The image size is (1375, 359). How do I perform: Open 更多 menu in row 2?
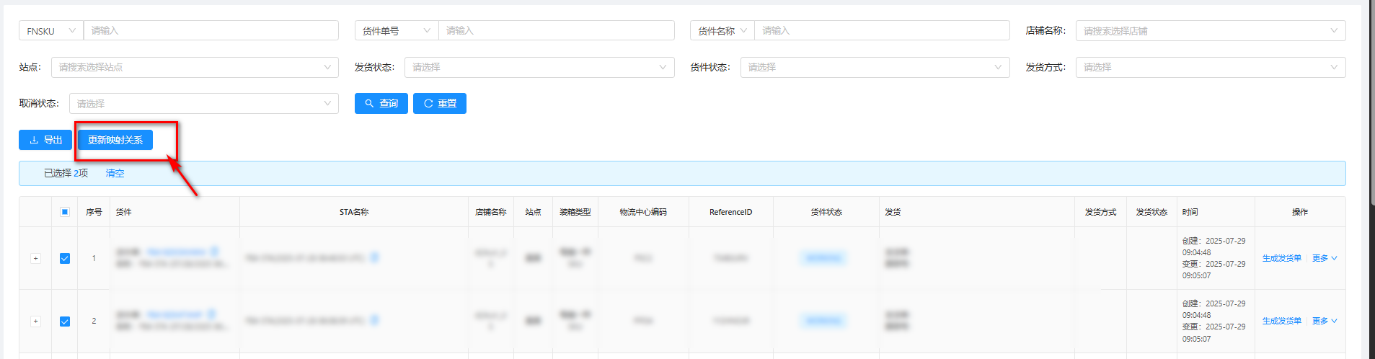(x=1324, y=321)
